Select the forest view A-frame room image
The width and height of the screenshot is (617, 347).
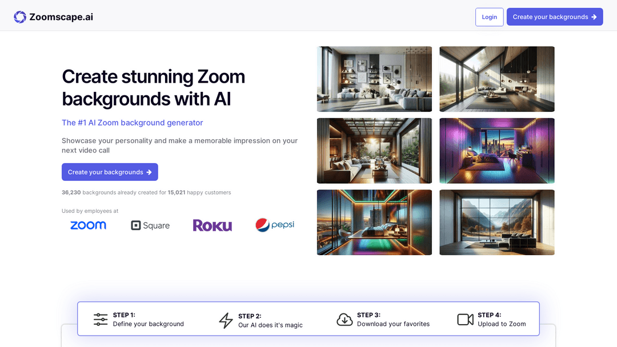(496, 79)
